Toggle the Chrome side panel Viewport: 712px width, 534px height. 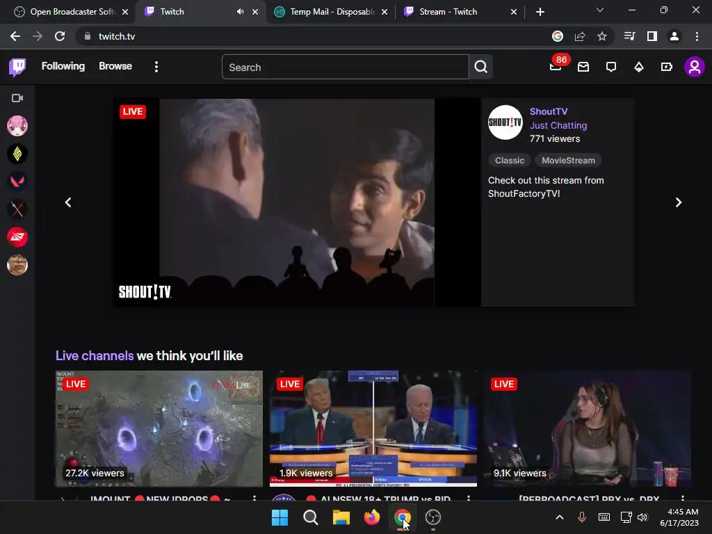point(652,36)
